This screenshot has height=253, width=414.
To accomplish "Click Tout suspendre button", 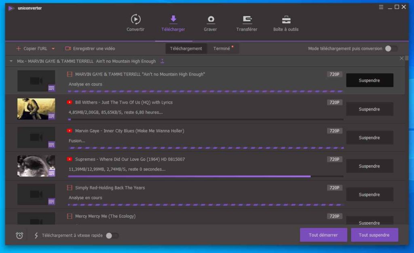I will (x=374, y=235).
